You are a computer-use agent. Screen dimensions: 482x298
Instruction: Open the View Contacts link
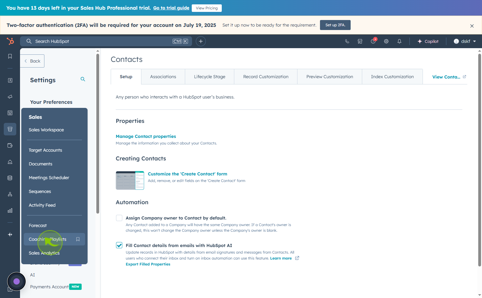(x=449, y=77)
